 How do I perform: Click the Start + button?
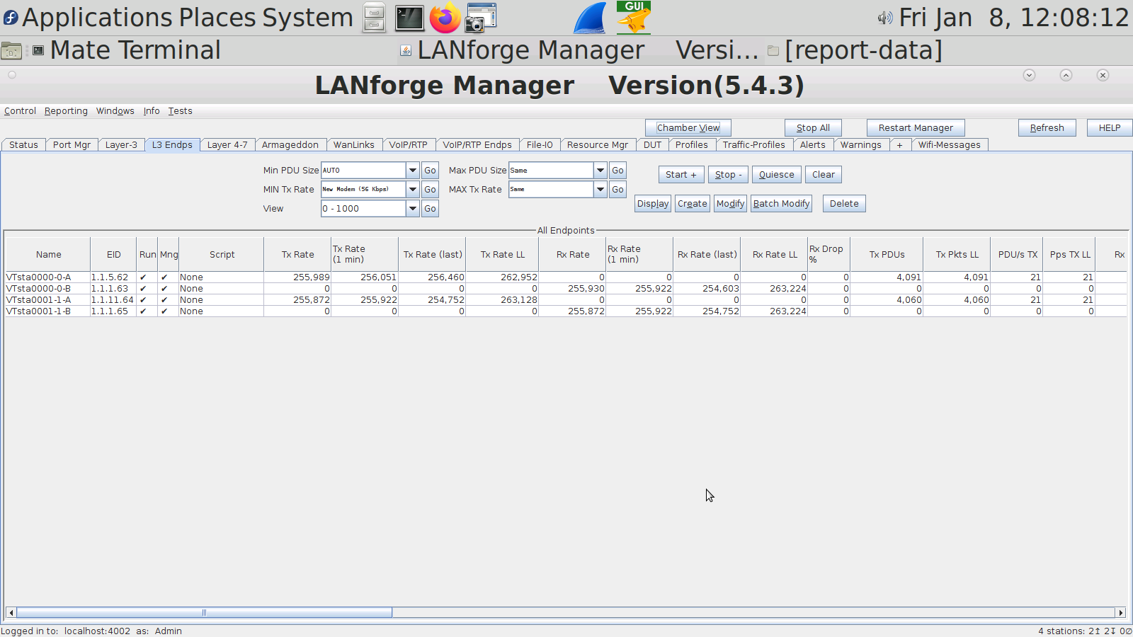tap(681, 175)
